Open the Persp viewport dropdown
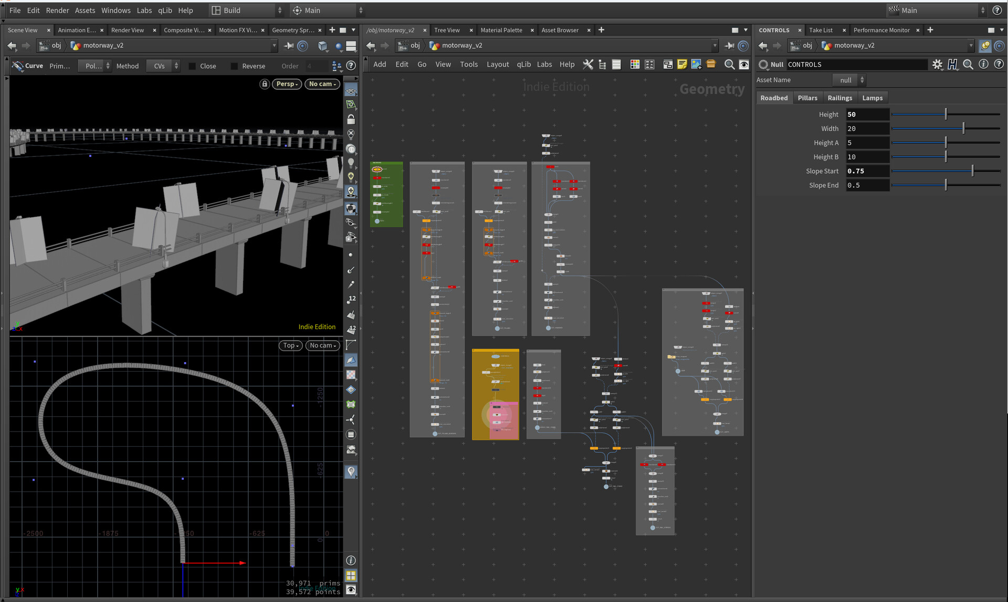The image size is (1008, 602). (287, 84)
